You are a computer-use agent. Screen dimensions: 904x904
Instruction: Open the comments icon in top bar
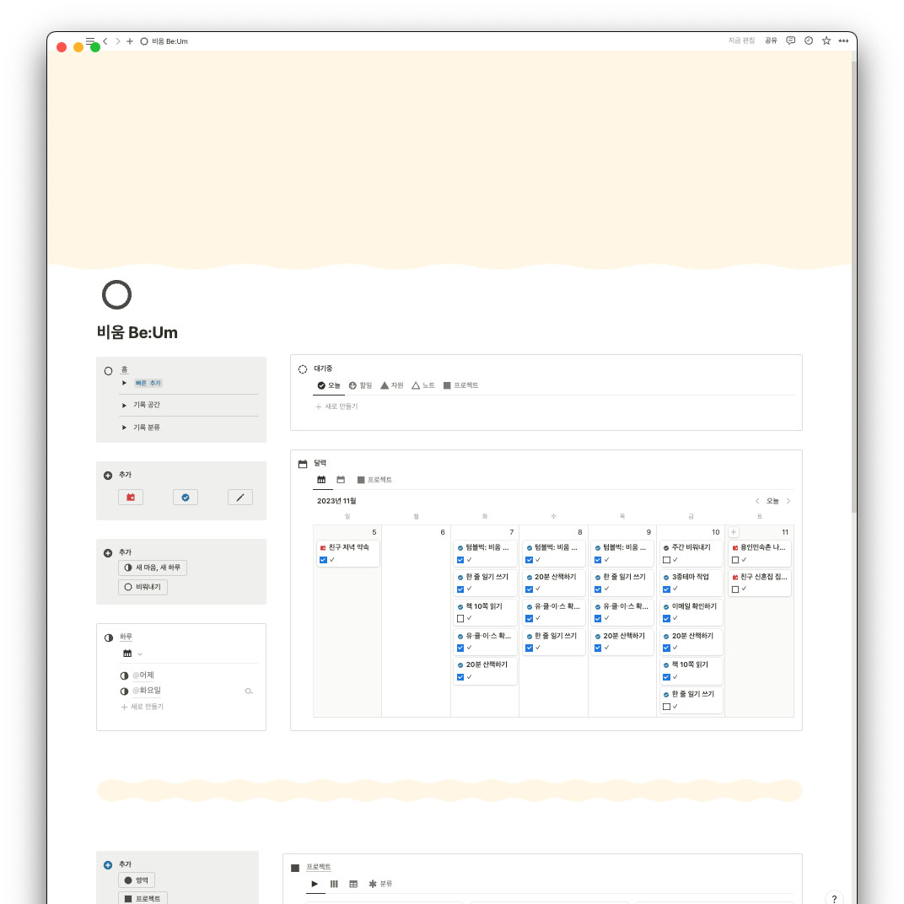point(790,41)
